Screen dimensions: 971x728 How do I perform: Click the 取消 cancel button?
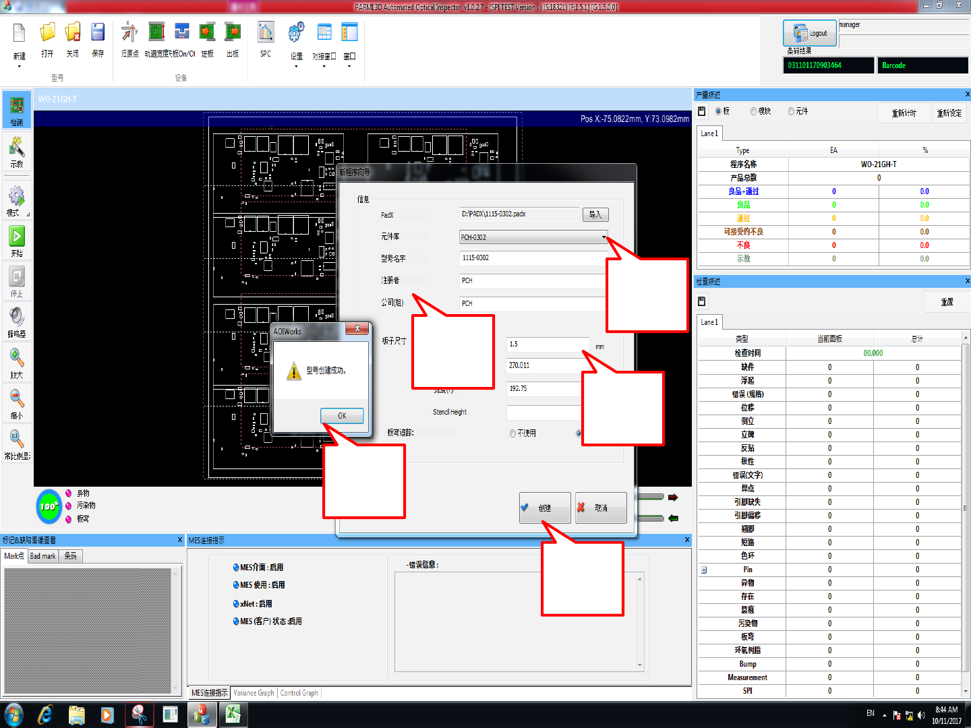coord(601,508)
